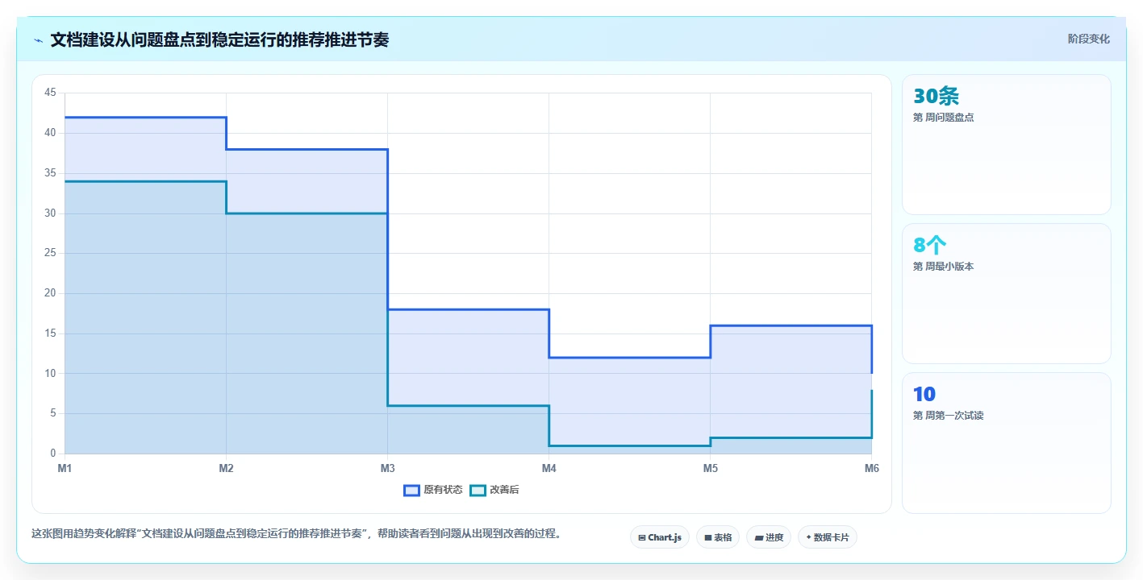
Task: Click the caption text below the chart
Action: click(296, 533)
